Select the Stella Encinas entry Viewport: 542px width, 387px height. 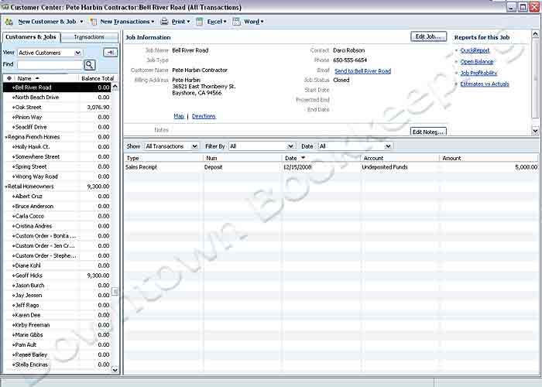(57, 365)
